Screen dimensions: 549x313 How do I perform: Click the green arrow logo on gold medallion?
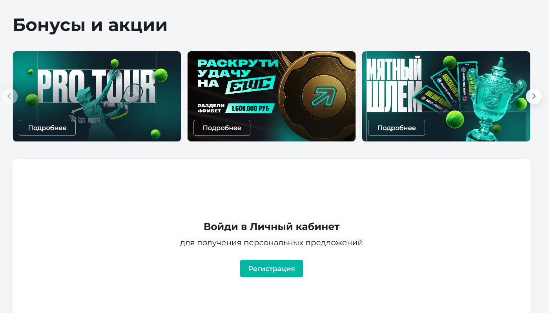pyautogui.click(x=324, y=95)
